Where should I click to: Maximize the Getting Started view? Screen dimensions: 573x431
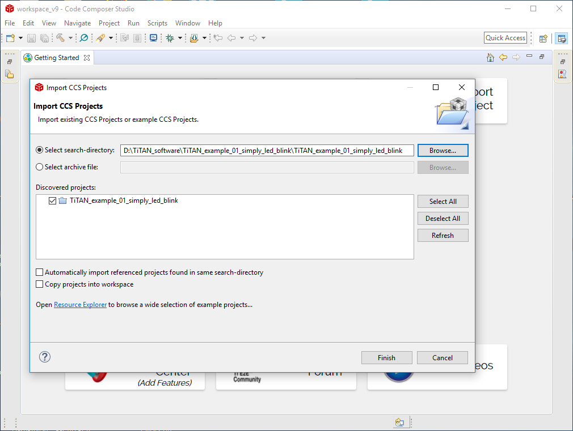(x=542, y=57)
